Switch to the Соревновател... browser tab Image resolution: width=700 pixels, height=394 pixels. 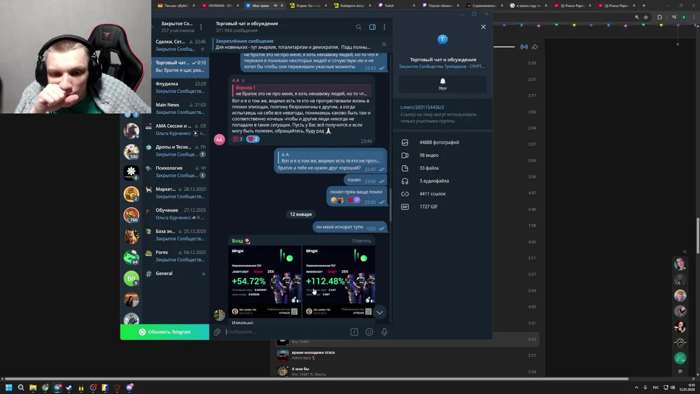486,5
